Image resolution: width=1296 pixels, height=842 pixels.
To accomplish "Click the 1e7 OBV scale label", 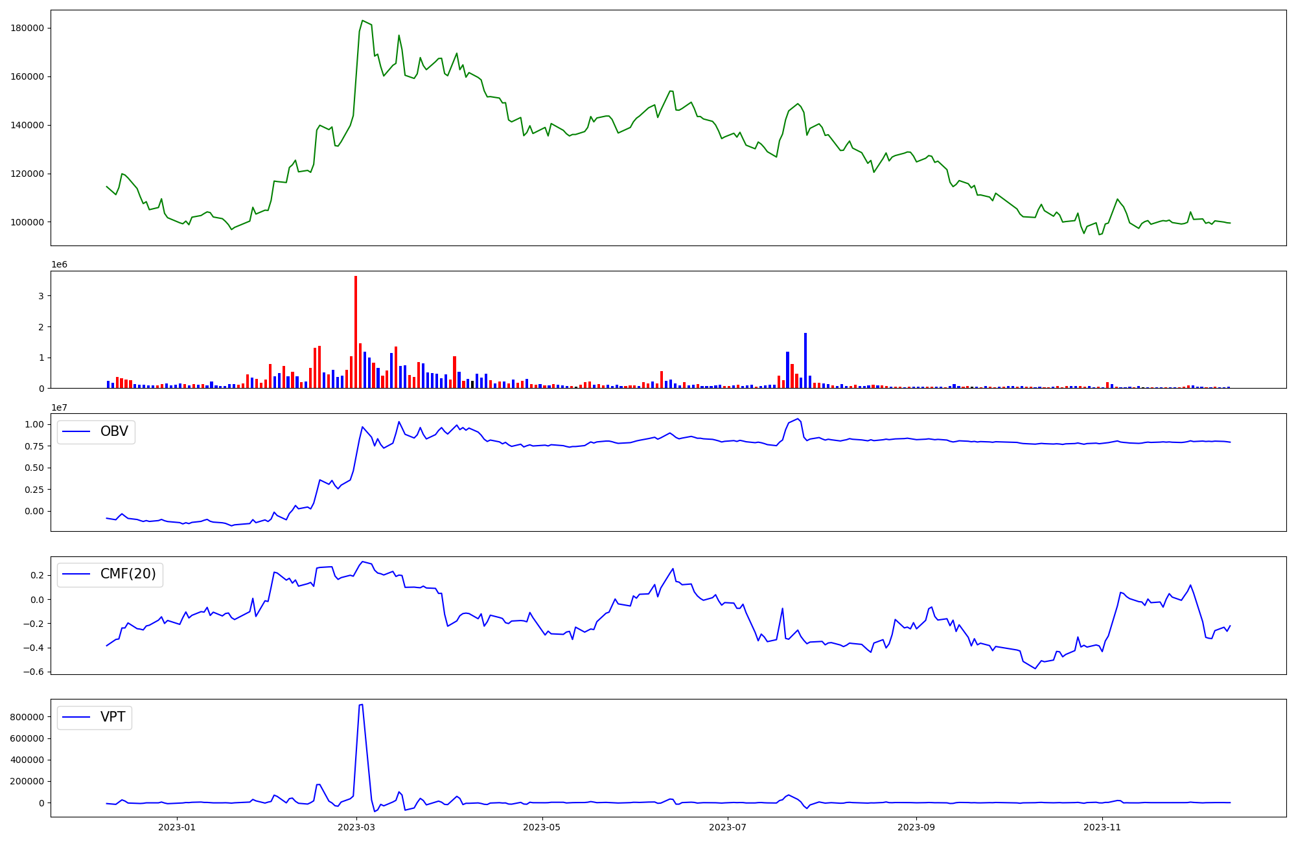I will pos(60,407).
